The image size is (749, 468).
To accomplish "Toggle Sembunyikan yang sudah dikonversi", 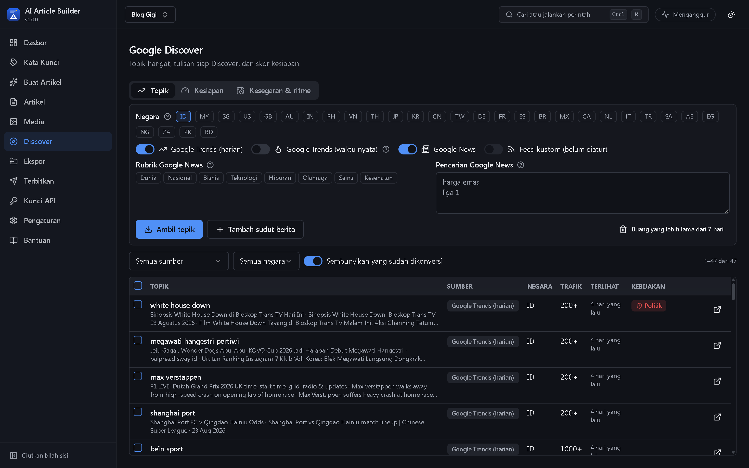I will (313, 261).
